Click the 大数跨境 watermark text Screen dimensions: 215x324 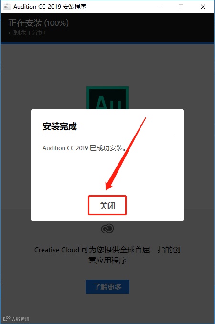coord(20,319)
